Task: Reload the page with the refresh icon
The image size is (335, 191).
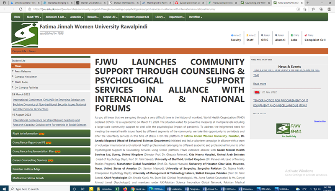Action: [x=21, y=9]
